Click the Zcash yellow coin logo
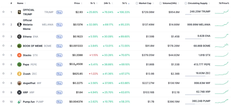Screen dimensions: 231x105 coord(19,74)
